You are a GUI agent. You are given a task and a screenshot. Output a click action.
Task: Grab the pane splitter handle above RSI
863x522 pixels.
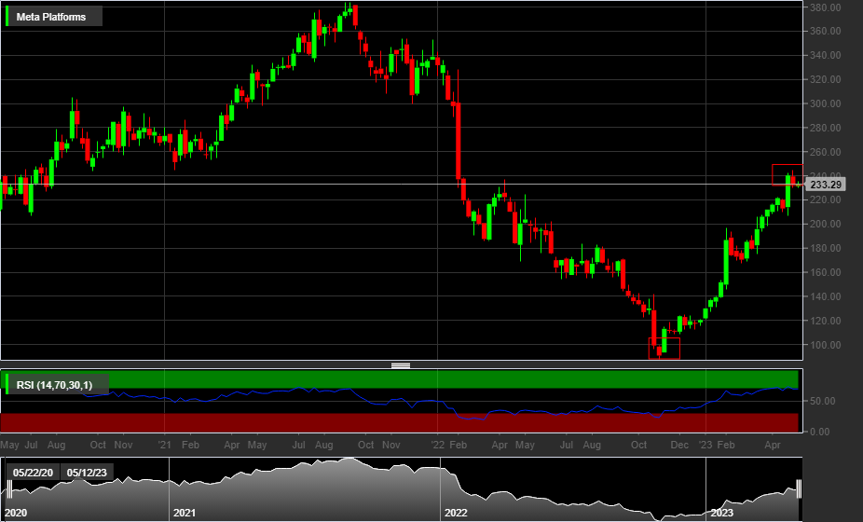(401, 365)
